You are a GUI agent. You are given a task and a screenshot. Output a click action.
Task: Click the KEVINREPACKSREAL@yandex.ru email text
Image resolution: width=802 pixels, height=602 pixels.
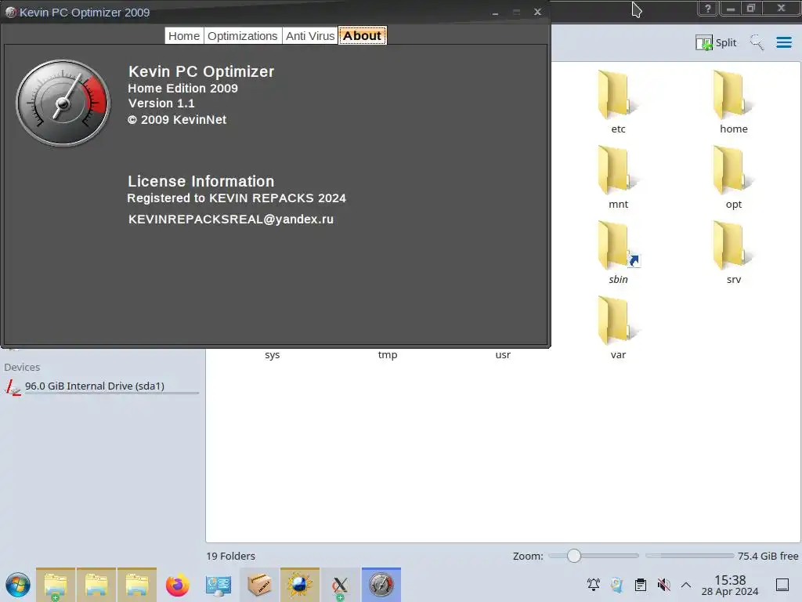pyautogui.click(x=231, y=219)
